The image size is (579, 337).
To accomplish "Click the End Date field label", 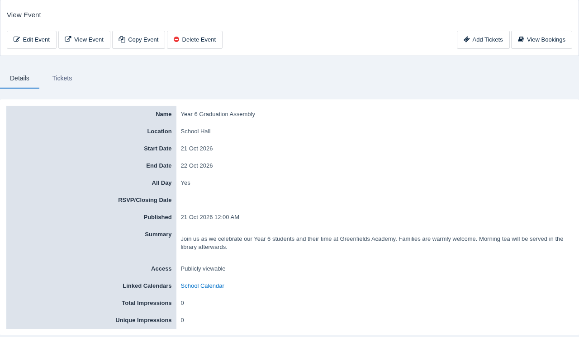I will [159, 166].
